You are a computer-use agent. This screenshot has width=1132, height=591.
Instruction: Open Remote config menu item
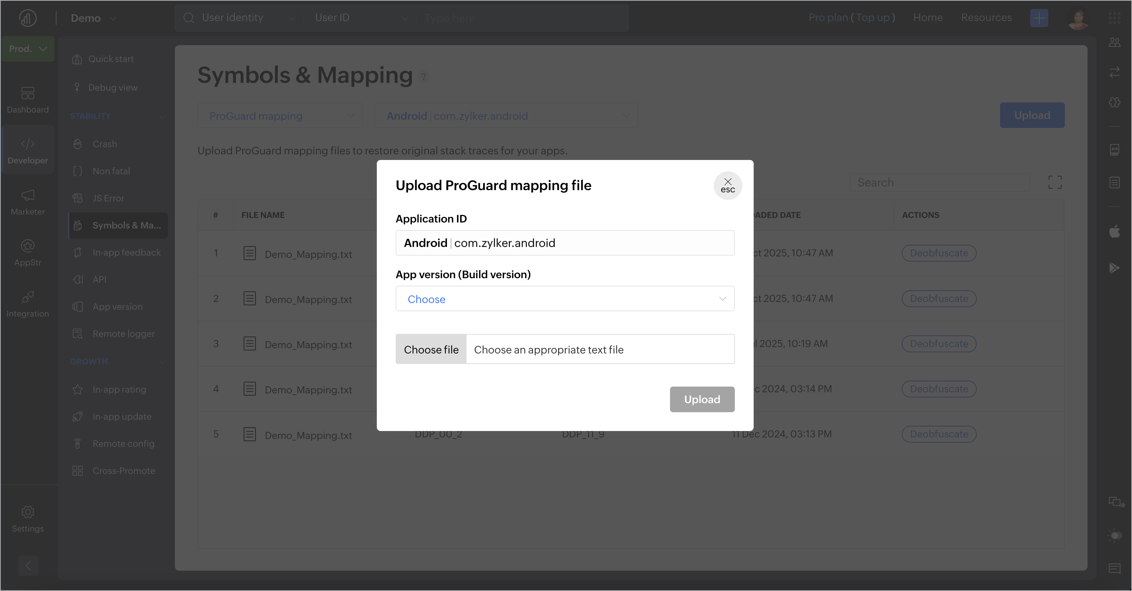click(x=123, y=443)
